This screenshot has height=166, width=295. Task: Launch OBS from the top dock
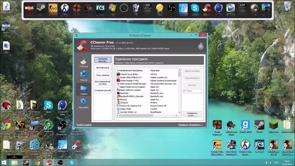171,8
